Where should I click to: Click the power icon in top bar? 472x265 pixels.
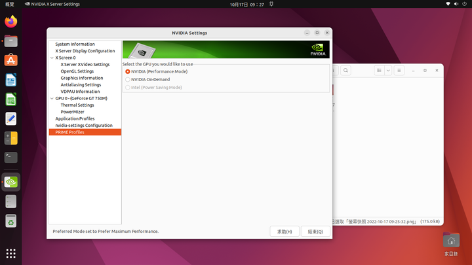tap(465, 4)
